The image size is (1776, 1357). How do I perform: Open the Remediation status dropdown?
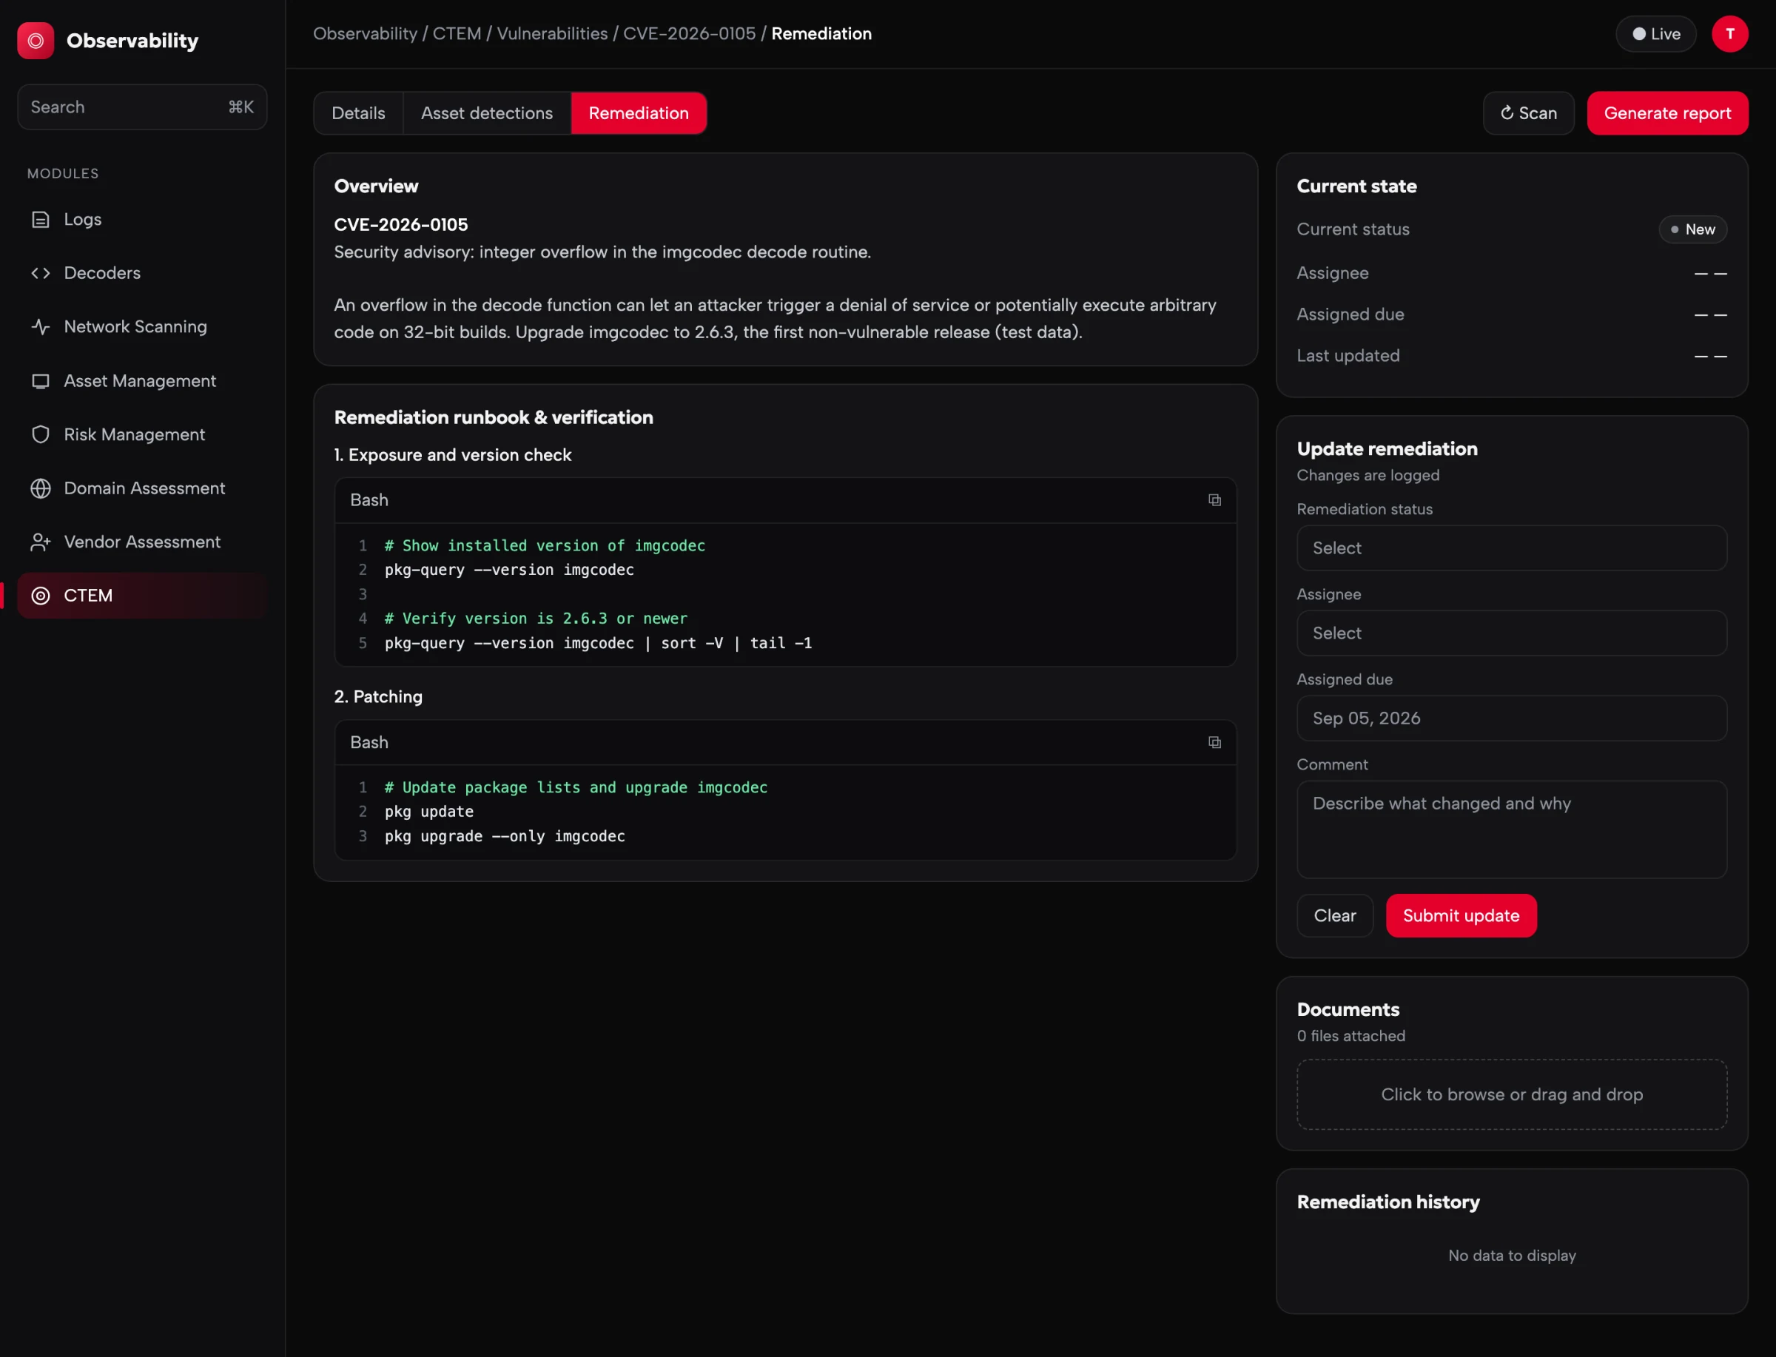pyautogui.click(x=1511, y=548)
